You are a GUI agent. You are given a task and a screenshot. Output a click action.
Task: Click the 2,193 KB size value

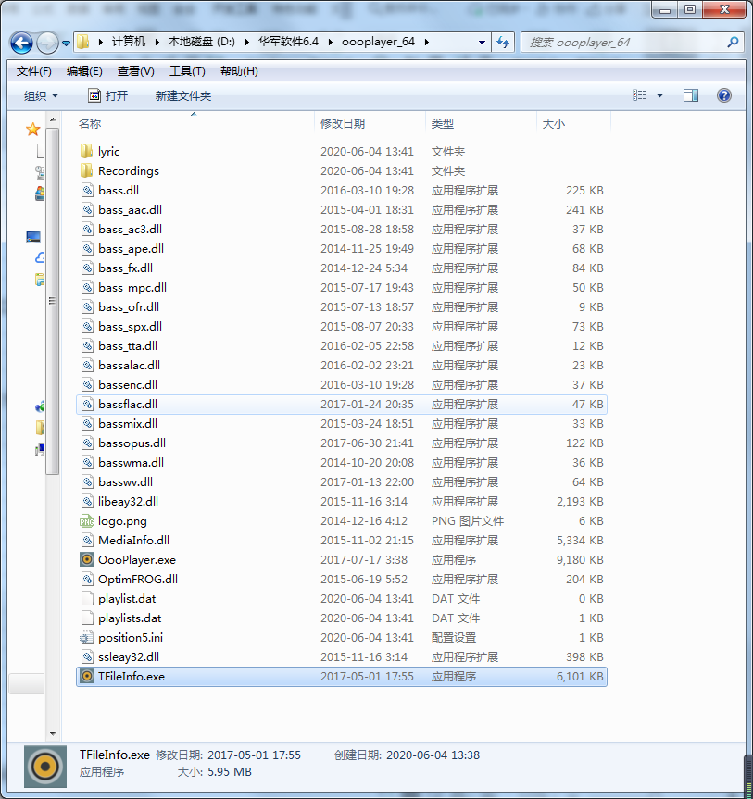(580, 502)
